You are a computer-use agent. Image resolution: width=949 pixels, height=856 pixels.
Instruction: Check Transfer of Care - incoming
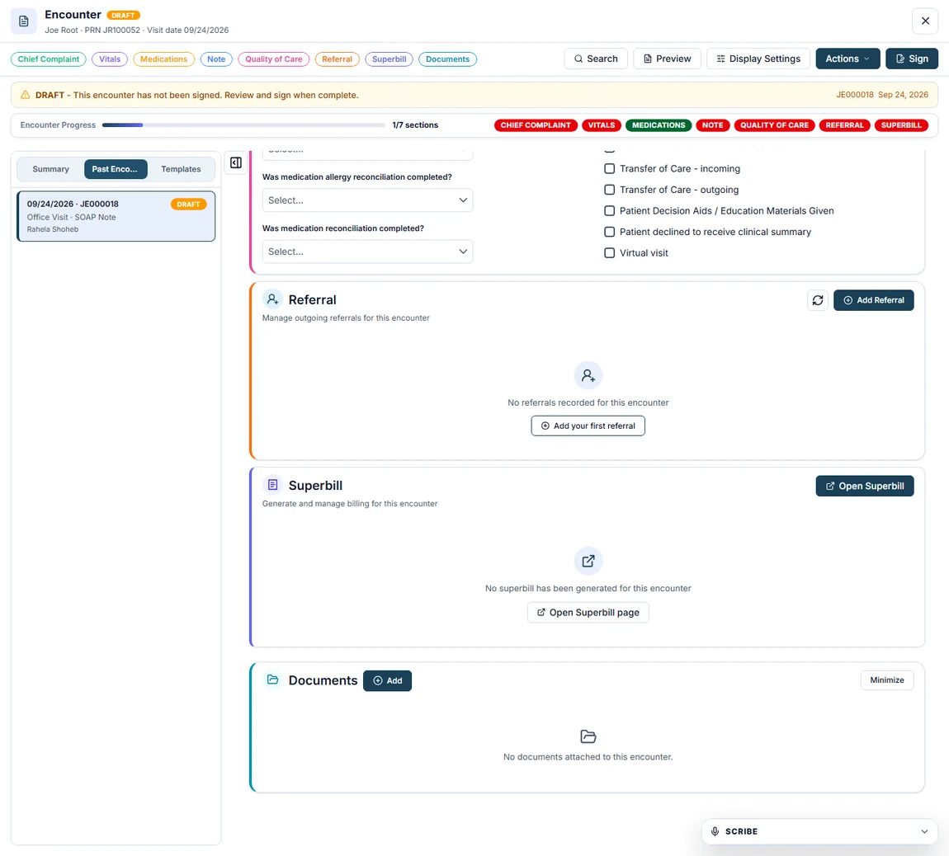610,169
